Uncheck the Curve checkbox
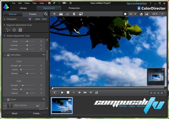Image resolution: width=169 pixels, height=119 pixels. [8, 99]
